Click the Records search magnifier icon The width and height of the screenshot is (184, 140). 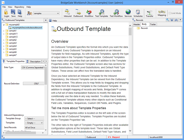coord(168,20)
